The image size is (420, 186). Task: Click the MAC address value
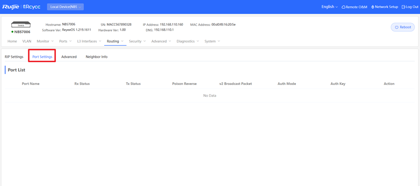click(x=223, y=24)
